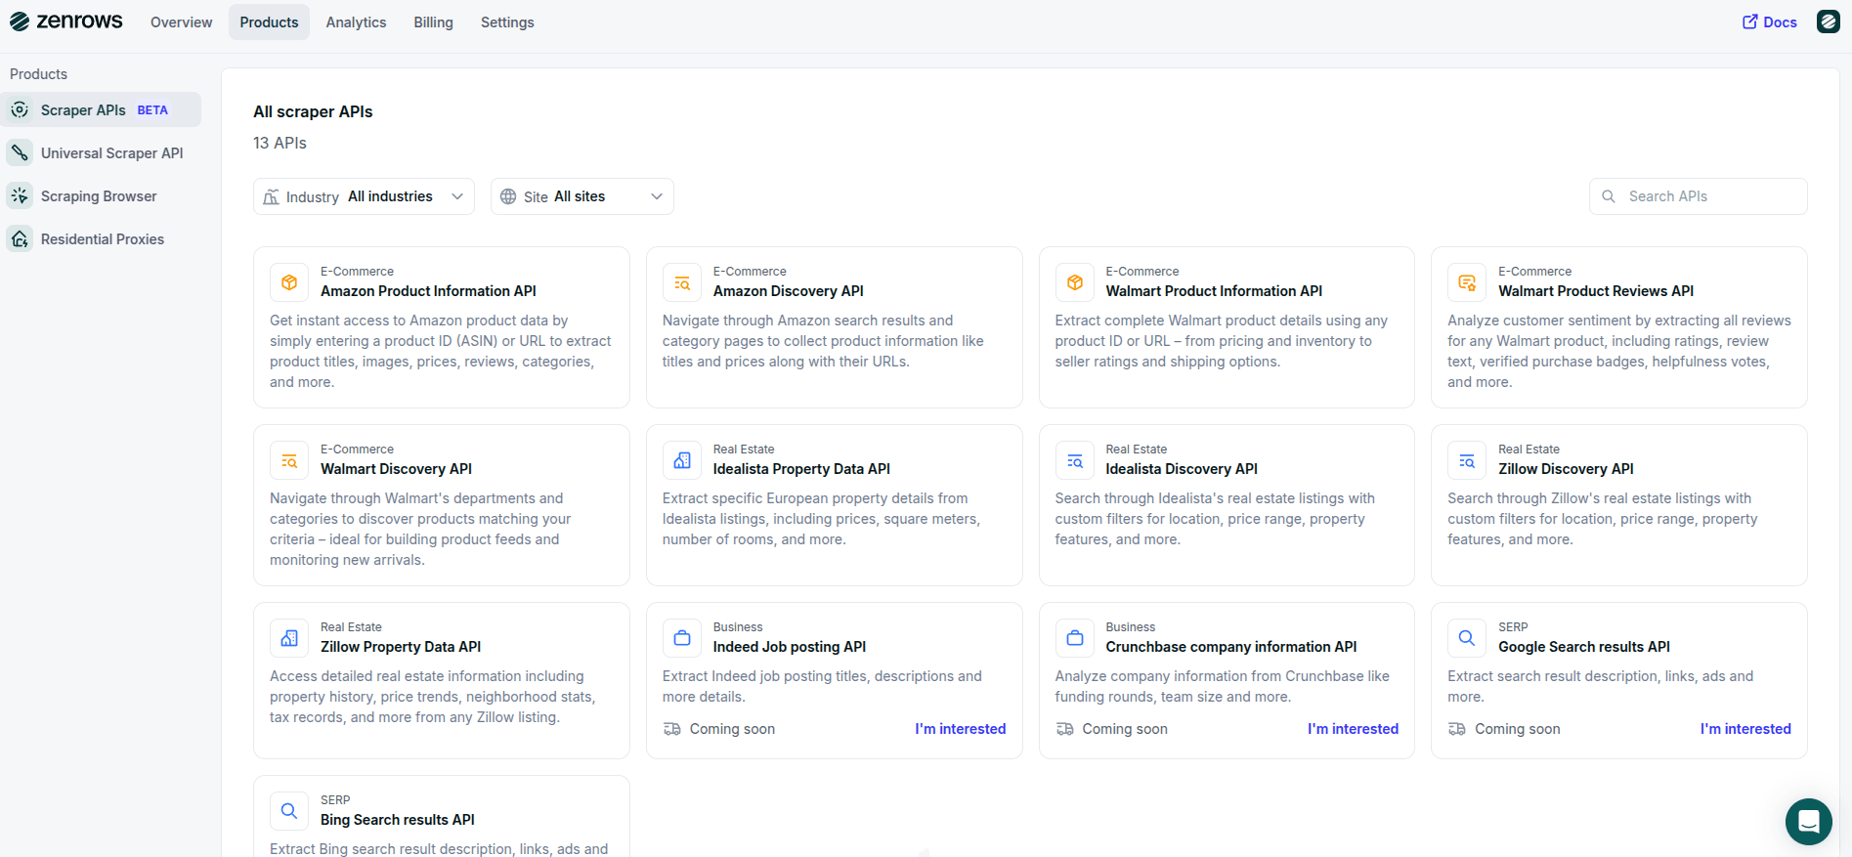Viewport: 1852px width, 857px height.
Task: Click the Industry building icon
Action: (x=271, y=196)
